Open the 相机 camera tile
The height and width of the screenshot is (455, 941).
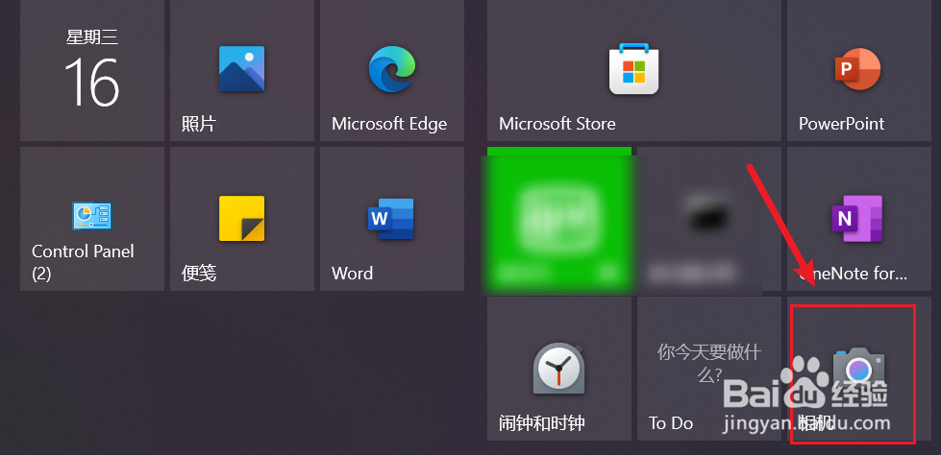[x=858, y=369]
